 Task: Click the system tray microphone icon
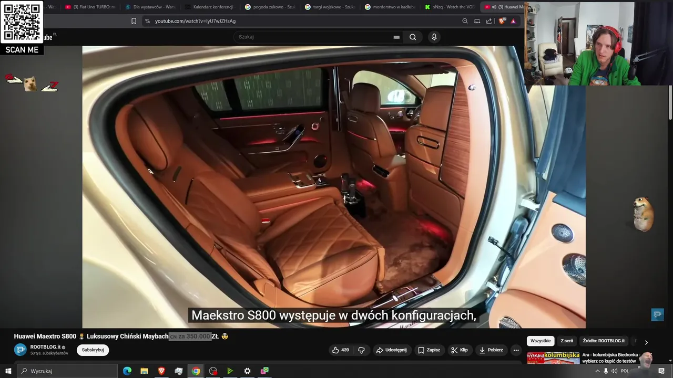(x=606, y=371)
